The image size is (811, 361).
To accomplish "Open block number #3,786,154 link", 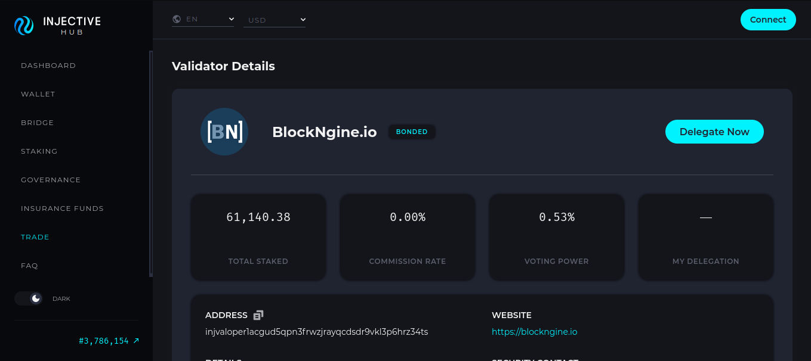I will pos(109,341).
